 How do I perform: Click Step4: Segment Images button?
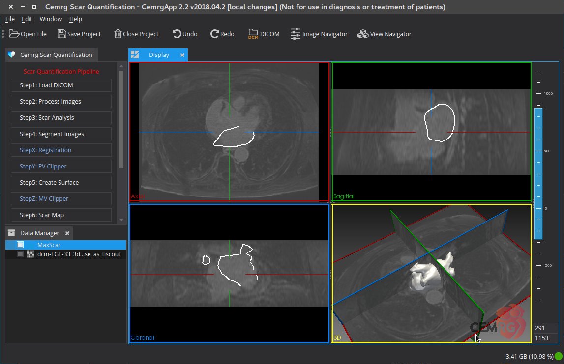pyautogui.click(x=61, y=134)
